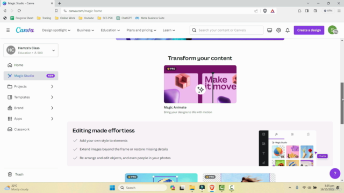Open Brave Shields icon

click(265, 11)
